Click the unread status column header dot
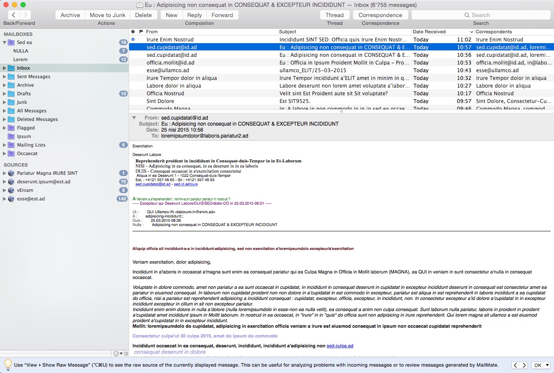554x373 pixels. [x=133, y=32]
